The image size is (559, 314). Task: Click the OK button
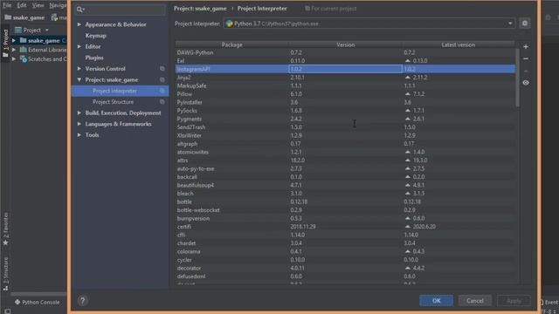(x=436, y=301)
